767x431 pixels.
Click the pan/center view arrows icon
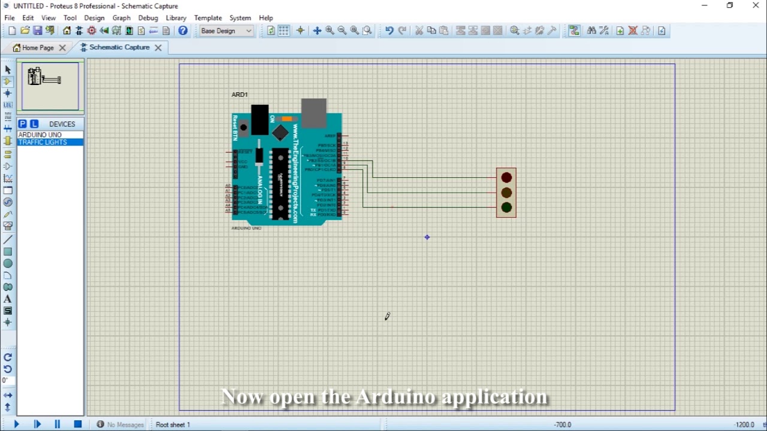point(317,31)
